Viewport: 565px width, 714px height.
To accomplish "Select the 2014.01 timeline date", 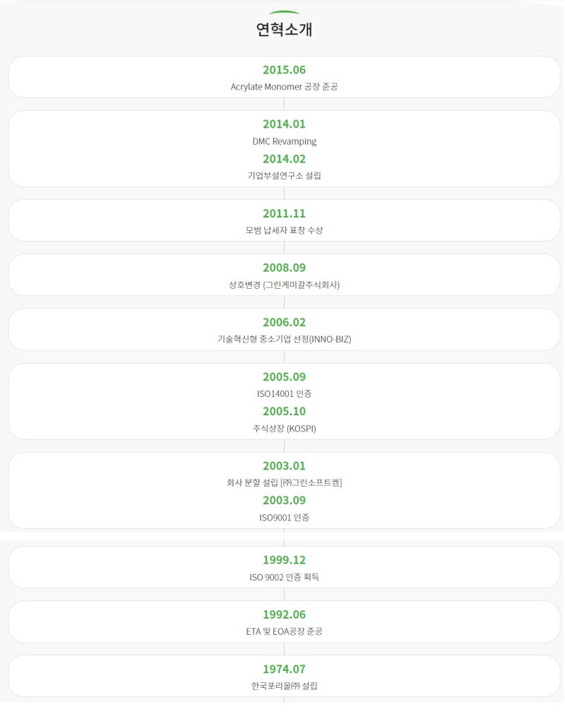I will (284, 124).
